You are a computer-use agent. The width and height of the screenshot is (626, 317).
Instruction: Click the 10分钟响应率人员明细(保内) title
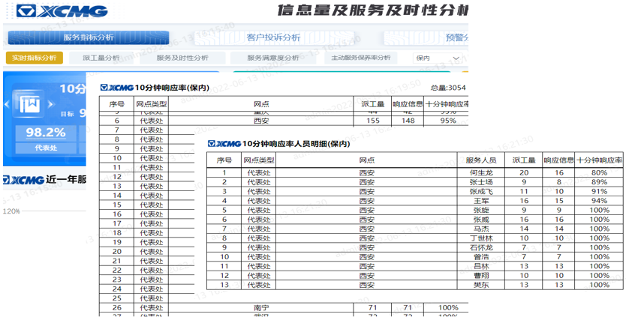(x=296, y=144)
